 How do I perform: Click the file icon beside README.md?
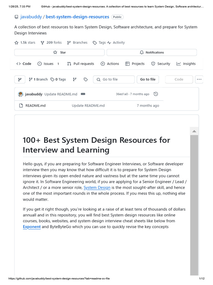coord(21,105)
